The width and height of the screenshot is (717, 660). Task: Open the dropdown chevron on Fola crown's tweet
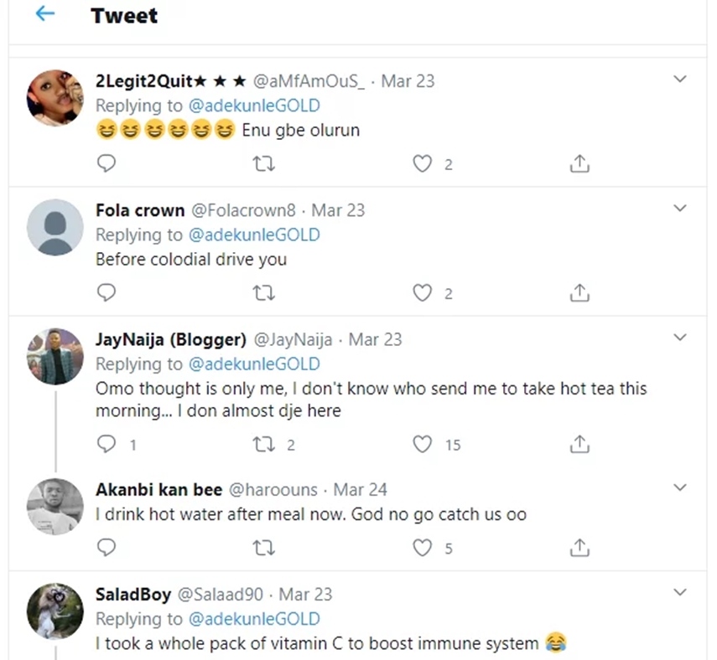point(681,208)
